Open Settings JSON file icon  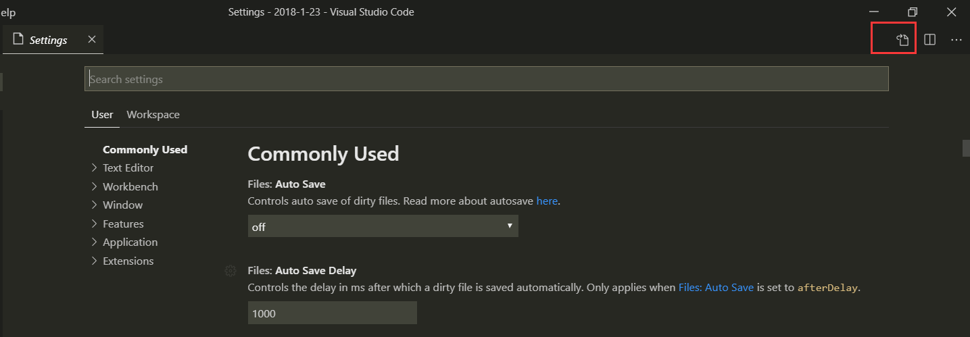[902, 40]
